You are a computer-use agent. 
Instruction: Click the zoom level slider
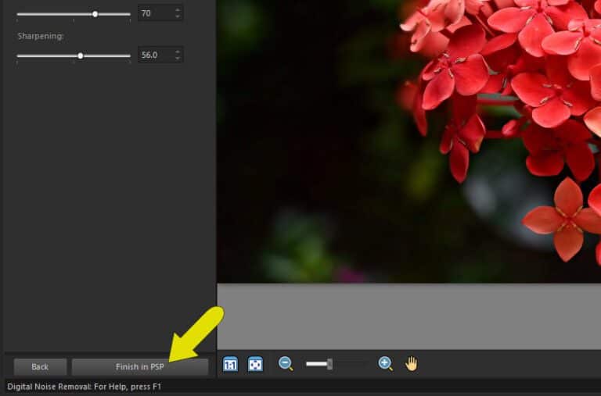coord(336,364)
